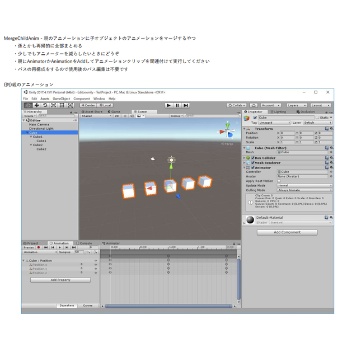Click the Step forward button

186,105
